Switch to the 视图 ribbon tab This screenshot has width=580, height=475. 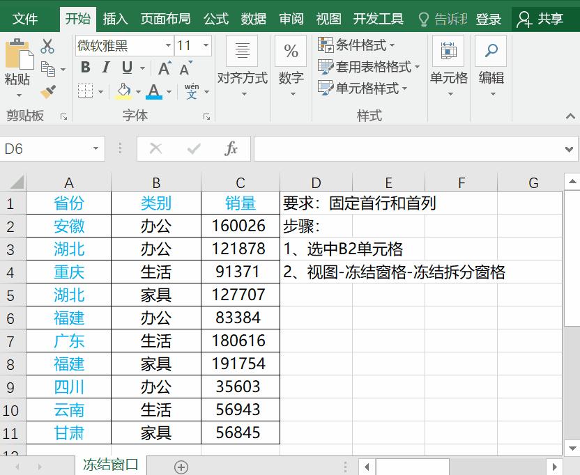click(x=328, y=19)
